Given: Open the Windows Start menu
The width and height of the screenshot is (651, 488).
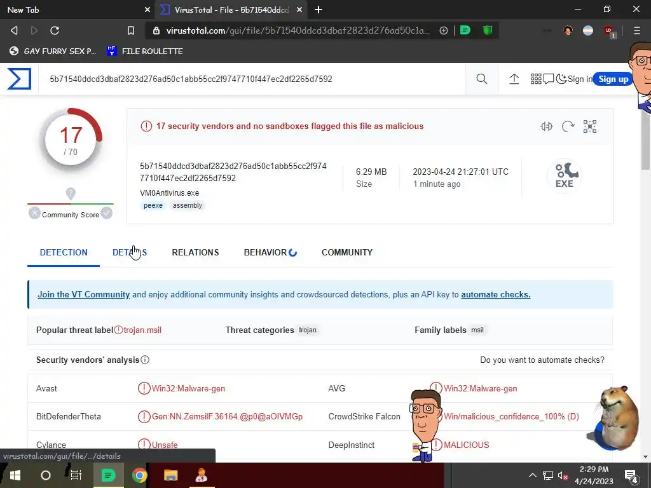Looking at the screenshot, I should pos(15,475).
